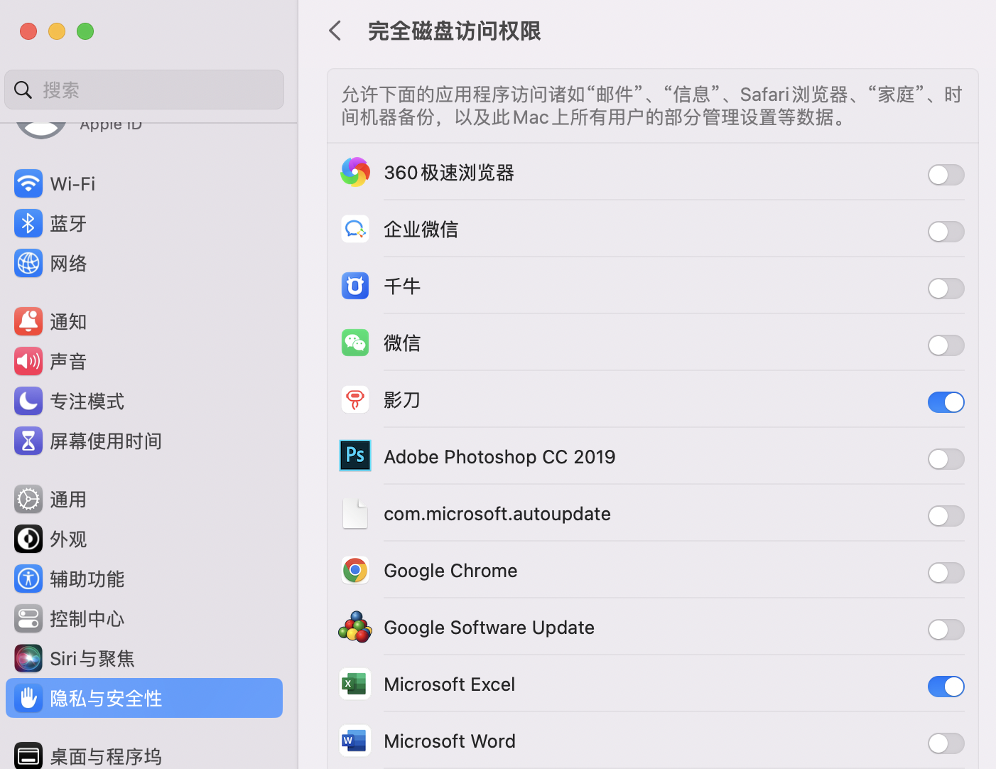The image size is (996, 769).
Task: Click the 网络 globe icon
Action: pyautogui.click(x=28, y=264)
